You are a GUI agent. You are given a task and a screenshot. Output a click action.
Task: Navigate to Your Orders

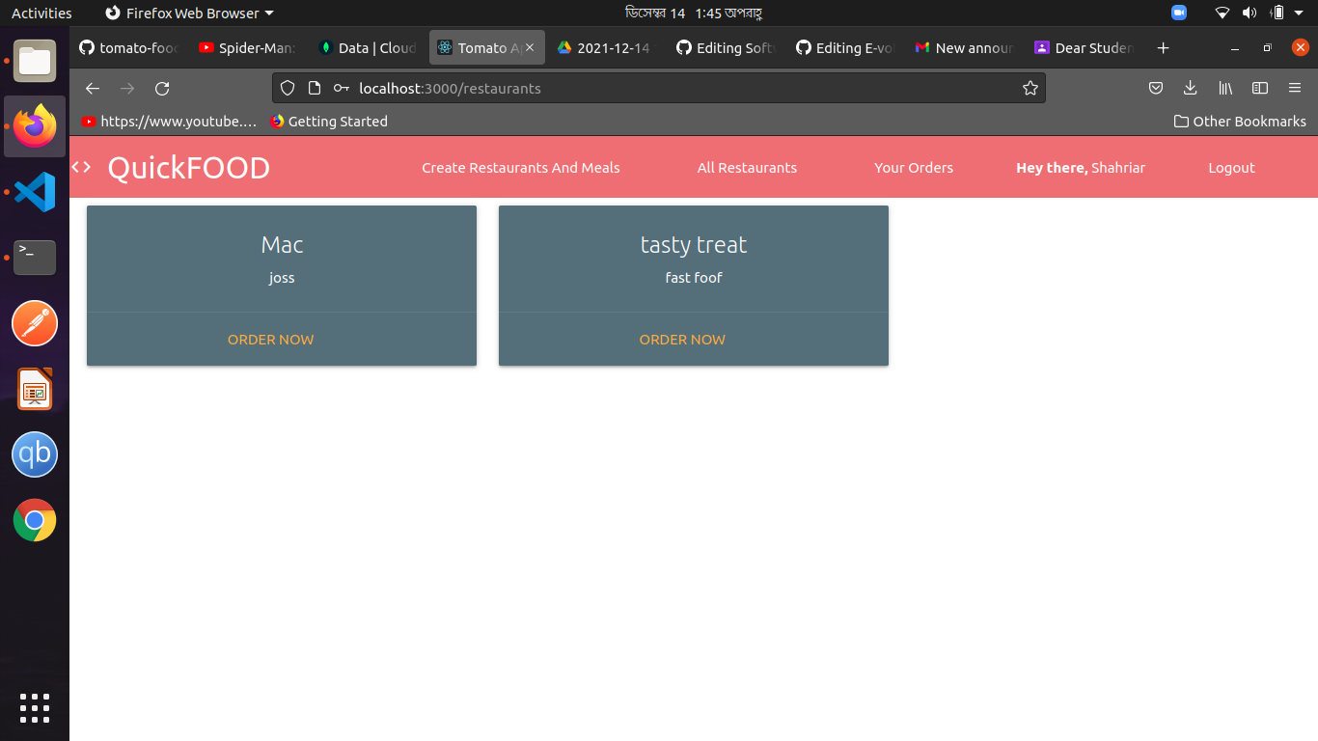(x=913, y=167)
